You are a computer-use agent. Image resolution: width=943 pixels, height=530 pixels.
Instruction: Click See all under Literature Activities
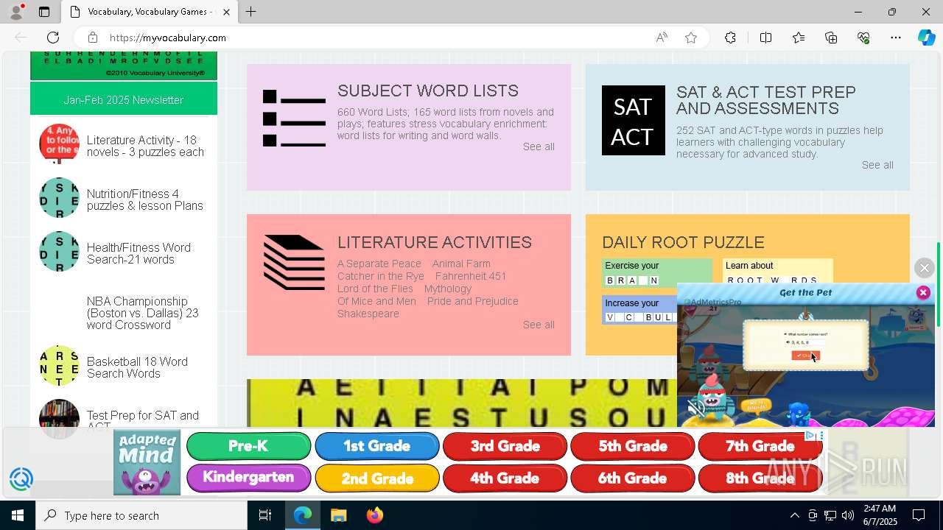539,325
